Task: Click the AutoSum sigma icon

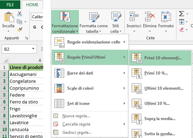Action: point(181,14)
